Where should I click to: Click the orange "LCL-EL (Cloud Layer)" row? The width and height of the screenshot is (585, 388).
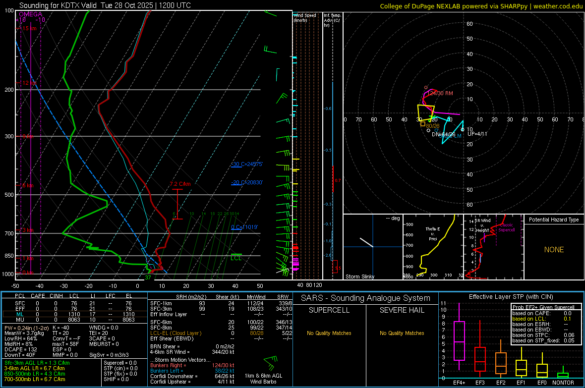coord(221,333)
